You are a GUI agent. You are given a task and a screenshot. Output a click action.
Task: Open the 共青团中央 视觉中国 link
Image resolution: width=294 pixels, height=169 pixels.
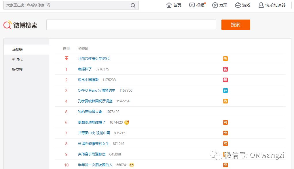pos(94,133)
